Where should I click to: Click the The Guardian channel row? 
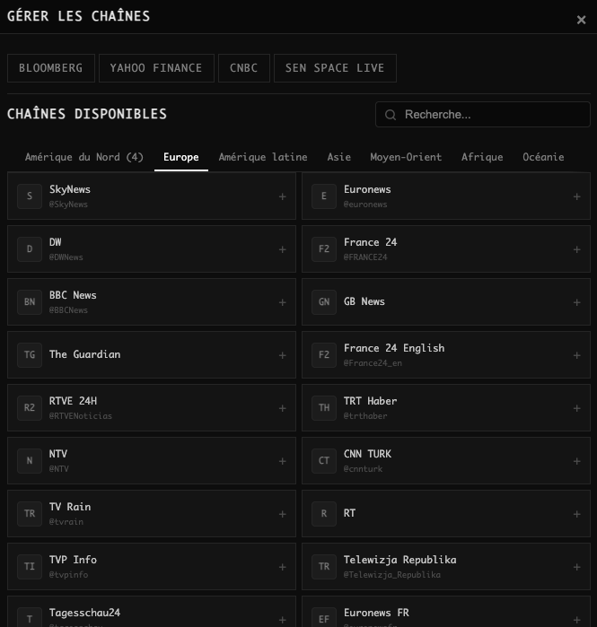151,355
